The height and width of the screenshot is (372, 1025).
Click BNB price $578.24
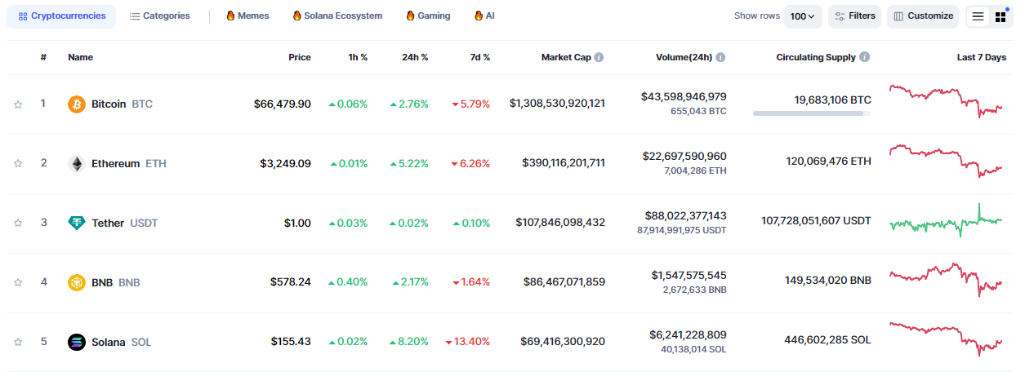[291, 282]
